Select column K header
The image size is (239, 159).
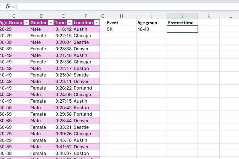pos(209,16)
